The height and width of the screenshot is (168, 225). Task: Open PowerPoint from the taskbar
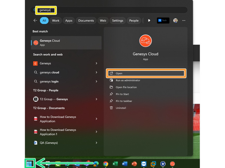(x=134, y=164)
